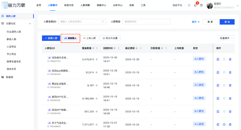Info icon beside 覆盖数量 header
The width and height of the screenshot is (241, 130).
[x=93, y=48]
